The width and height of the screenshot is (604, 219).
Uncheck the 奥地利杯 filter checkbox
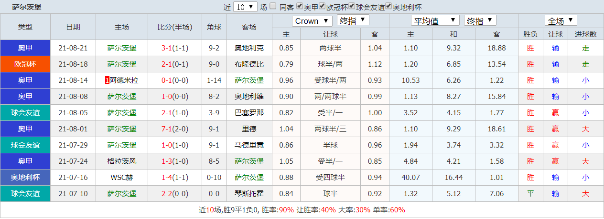(x=388, y=7)
